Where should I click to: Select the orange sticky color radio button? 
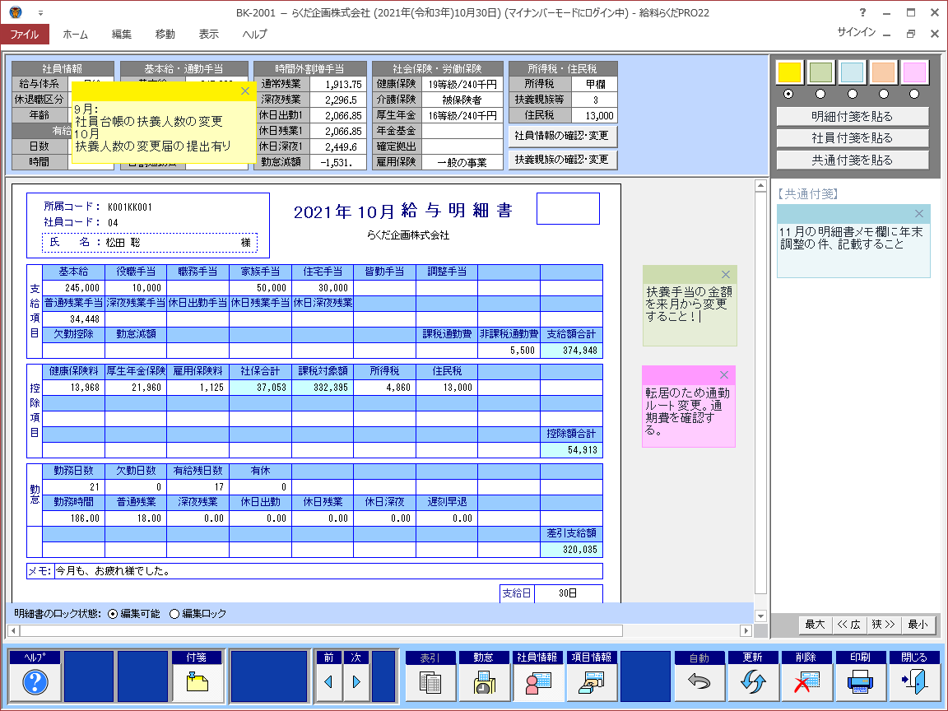(883, 94)
